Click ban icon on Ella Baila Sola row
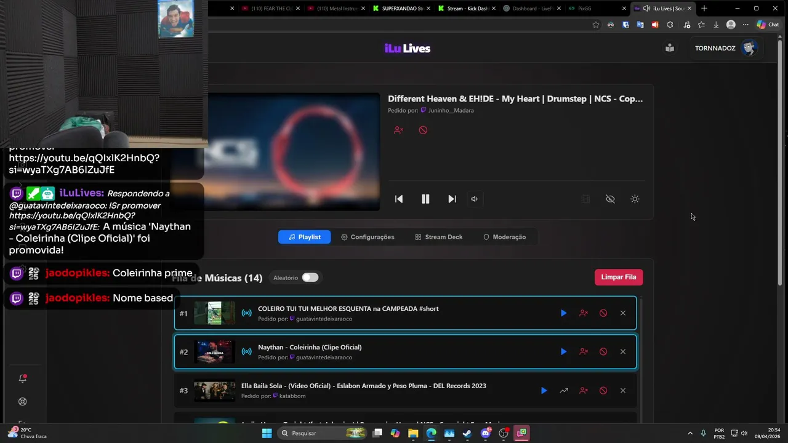The image size is (788, 443). tap(603, 391)
